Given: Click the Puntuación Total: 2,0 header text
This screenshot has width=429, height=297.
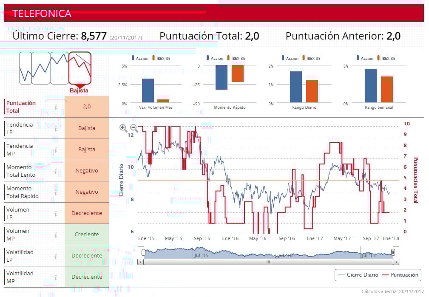Looking at the screenshot, I should (209, 36).
